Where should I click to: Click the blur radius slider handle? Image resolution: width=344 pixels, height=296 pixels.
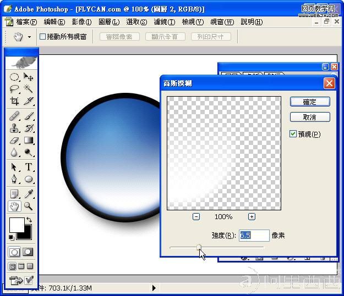tap(199, 247)
